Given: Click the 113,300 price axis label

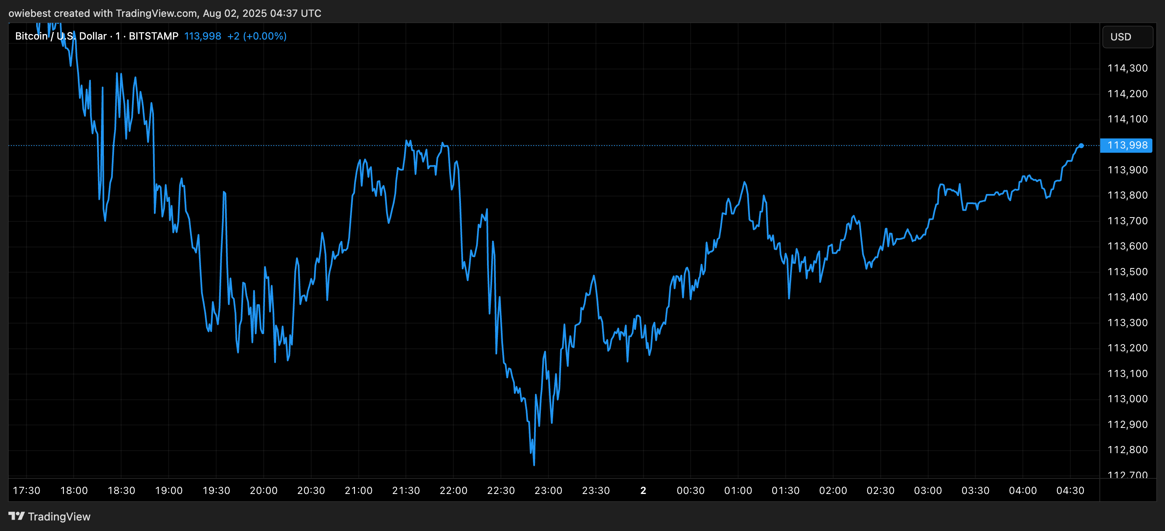Looking at the screenshot, I should coord(1128,323).
